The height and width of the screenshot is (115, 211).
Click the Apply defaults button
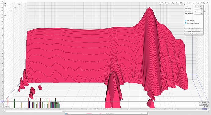pyautogui.click(x=194, y=34)
